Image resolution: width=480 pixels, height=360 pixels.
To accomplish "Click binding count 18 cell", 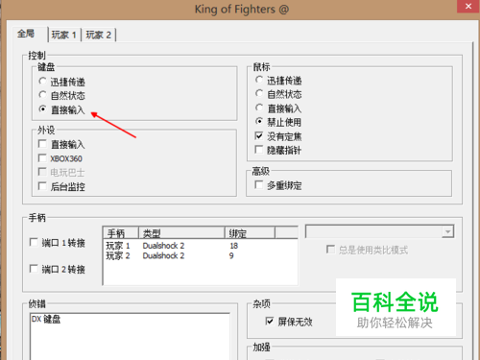I will click(x=234, y=246).
